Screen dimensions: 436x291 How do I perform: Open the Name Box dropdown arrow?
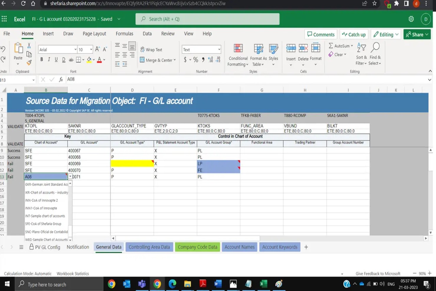pyautogui.click(x=33, y=80)
